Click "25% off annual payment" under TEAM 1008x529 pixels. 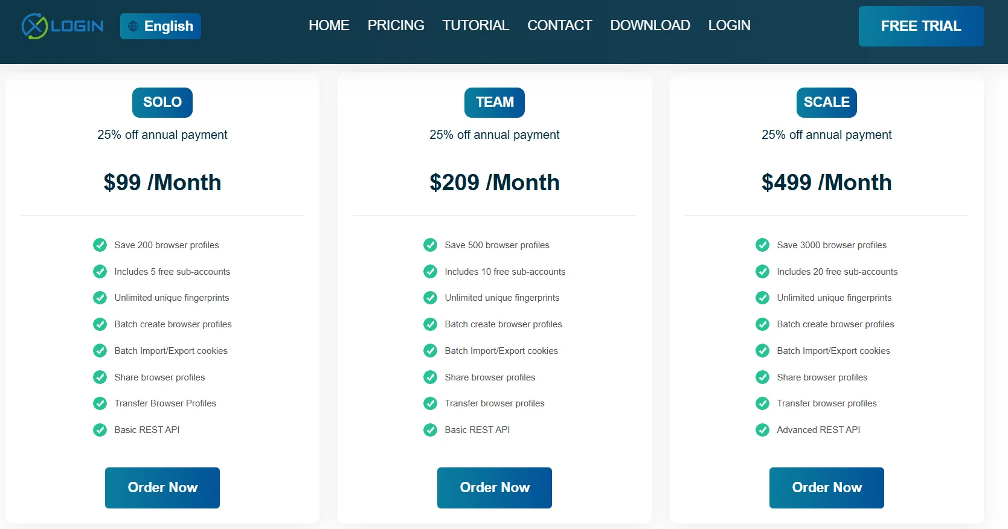tap(495, 135)
